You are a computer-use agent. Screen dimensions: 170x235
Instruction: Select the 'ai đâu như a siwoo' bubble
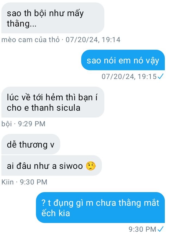[x=51, y=166]
